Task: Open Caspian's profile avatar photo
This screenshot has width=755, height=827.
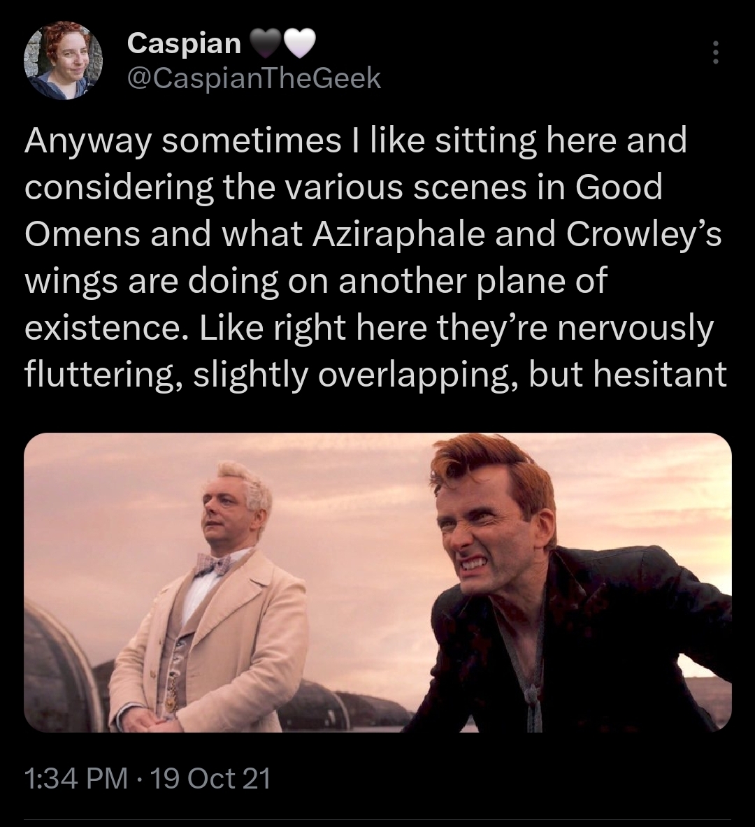Action: [64, 60]
